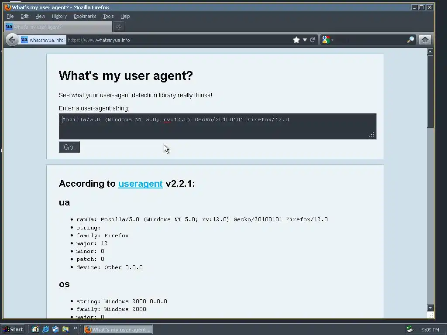Open the File menu
This screenshot has width=447, height=335.
(x=10, y=16)
